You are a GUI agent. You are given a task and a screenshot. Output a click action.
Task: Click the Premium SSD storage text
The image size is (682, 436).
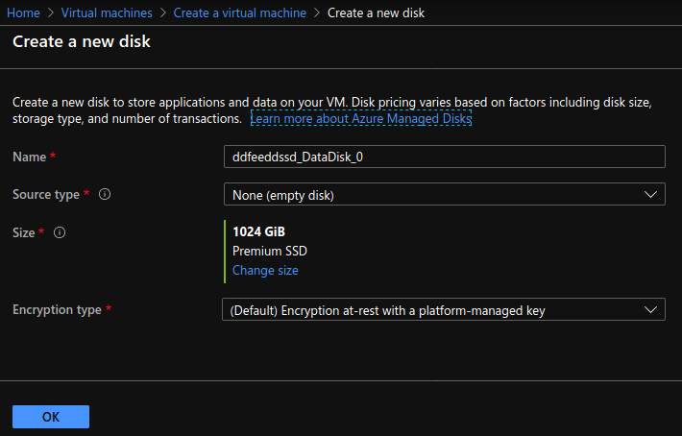click(x=270, y=252)
